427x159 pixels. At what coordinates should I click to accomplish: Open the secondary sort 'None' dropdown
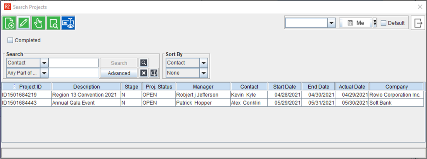(204, 73)
